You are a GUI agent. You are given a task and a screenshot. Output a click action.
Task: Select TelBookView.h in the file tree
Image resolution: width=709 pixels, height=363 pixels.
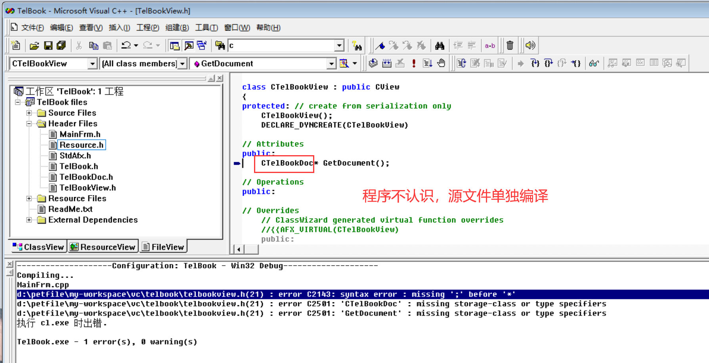(88, 188)
